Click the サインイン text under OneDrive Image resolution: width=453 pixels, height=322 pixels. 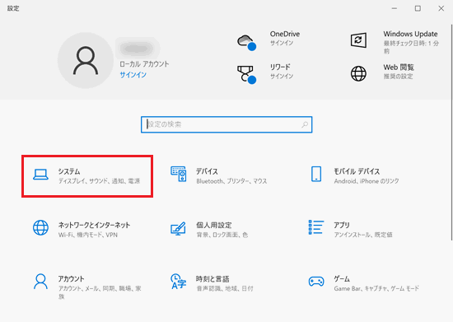coord(282,43)
